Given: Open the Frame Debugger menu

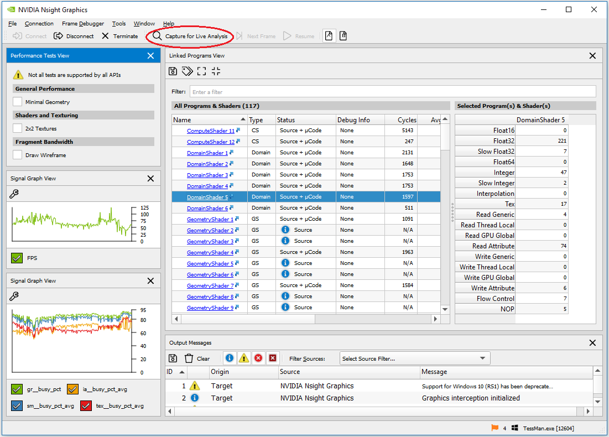Looking at the screenshot, I should point(82,24).
